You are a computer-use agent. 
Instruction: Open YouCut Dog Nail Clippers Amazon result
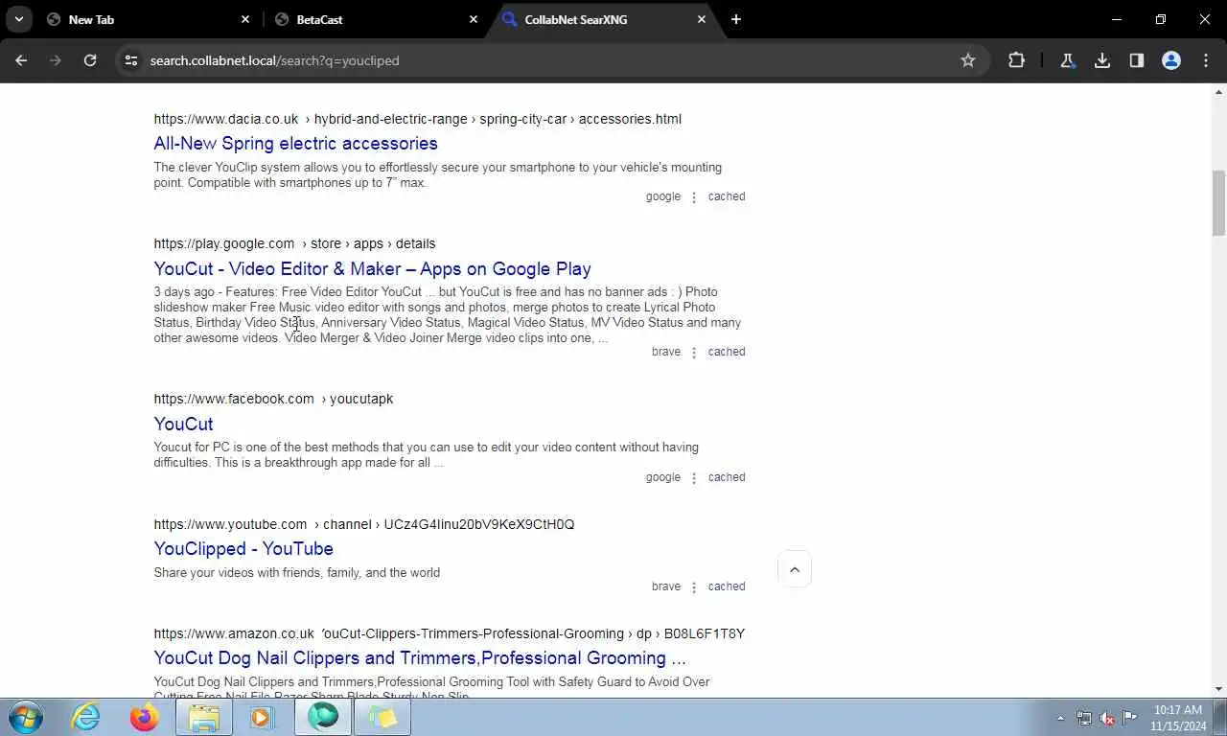coord(420,658)
